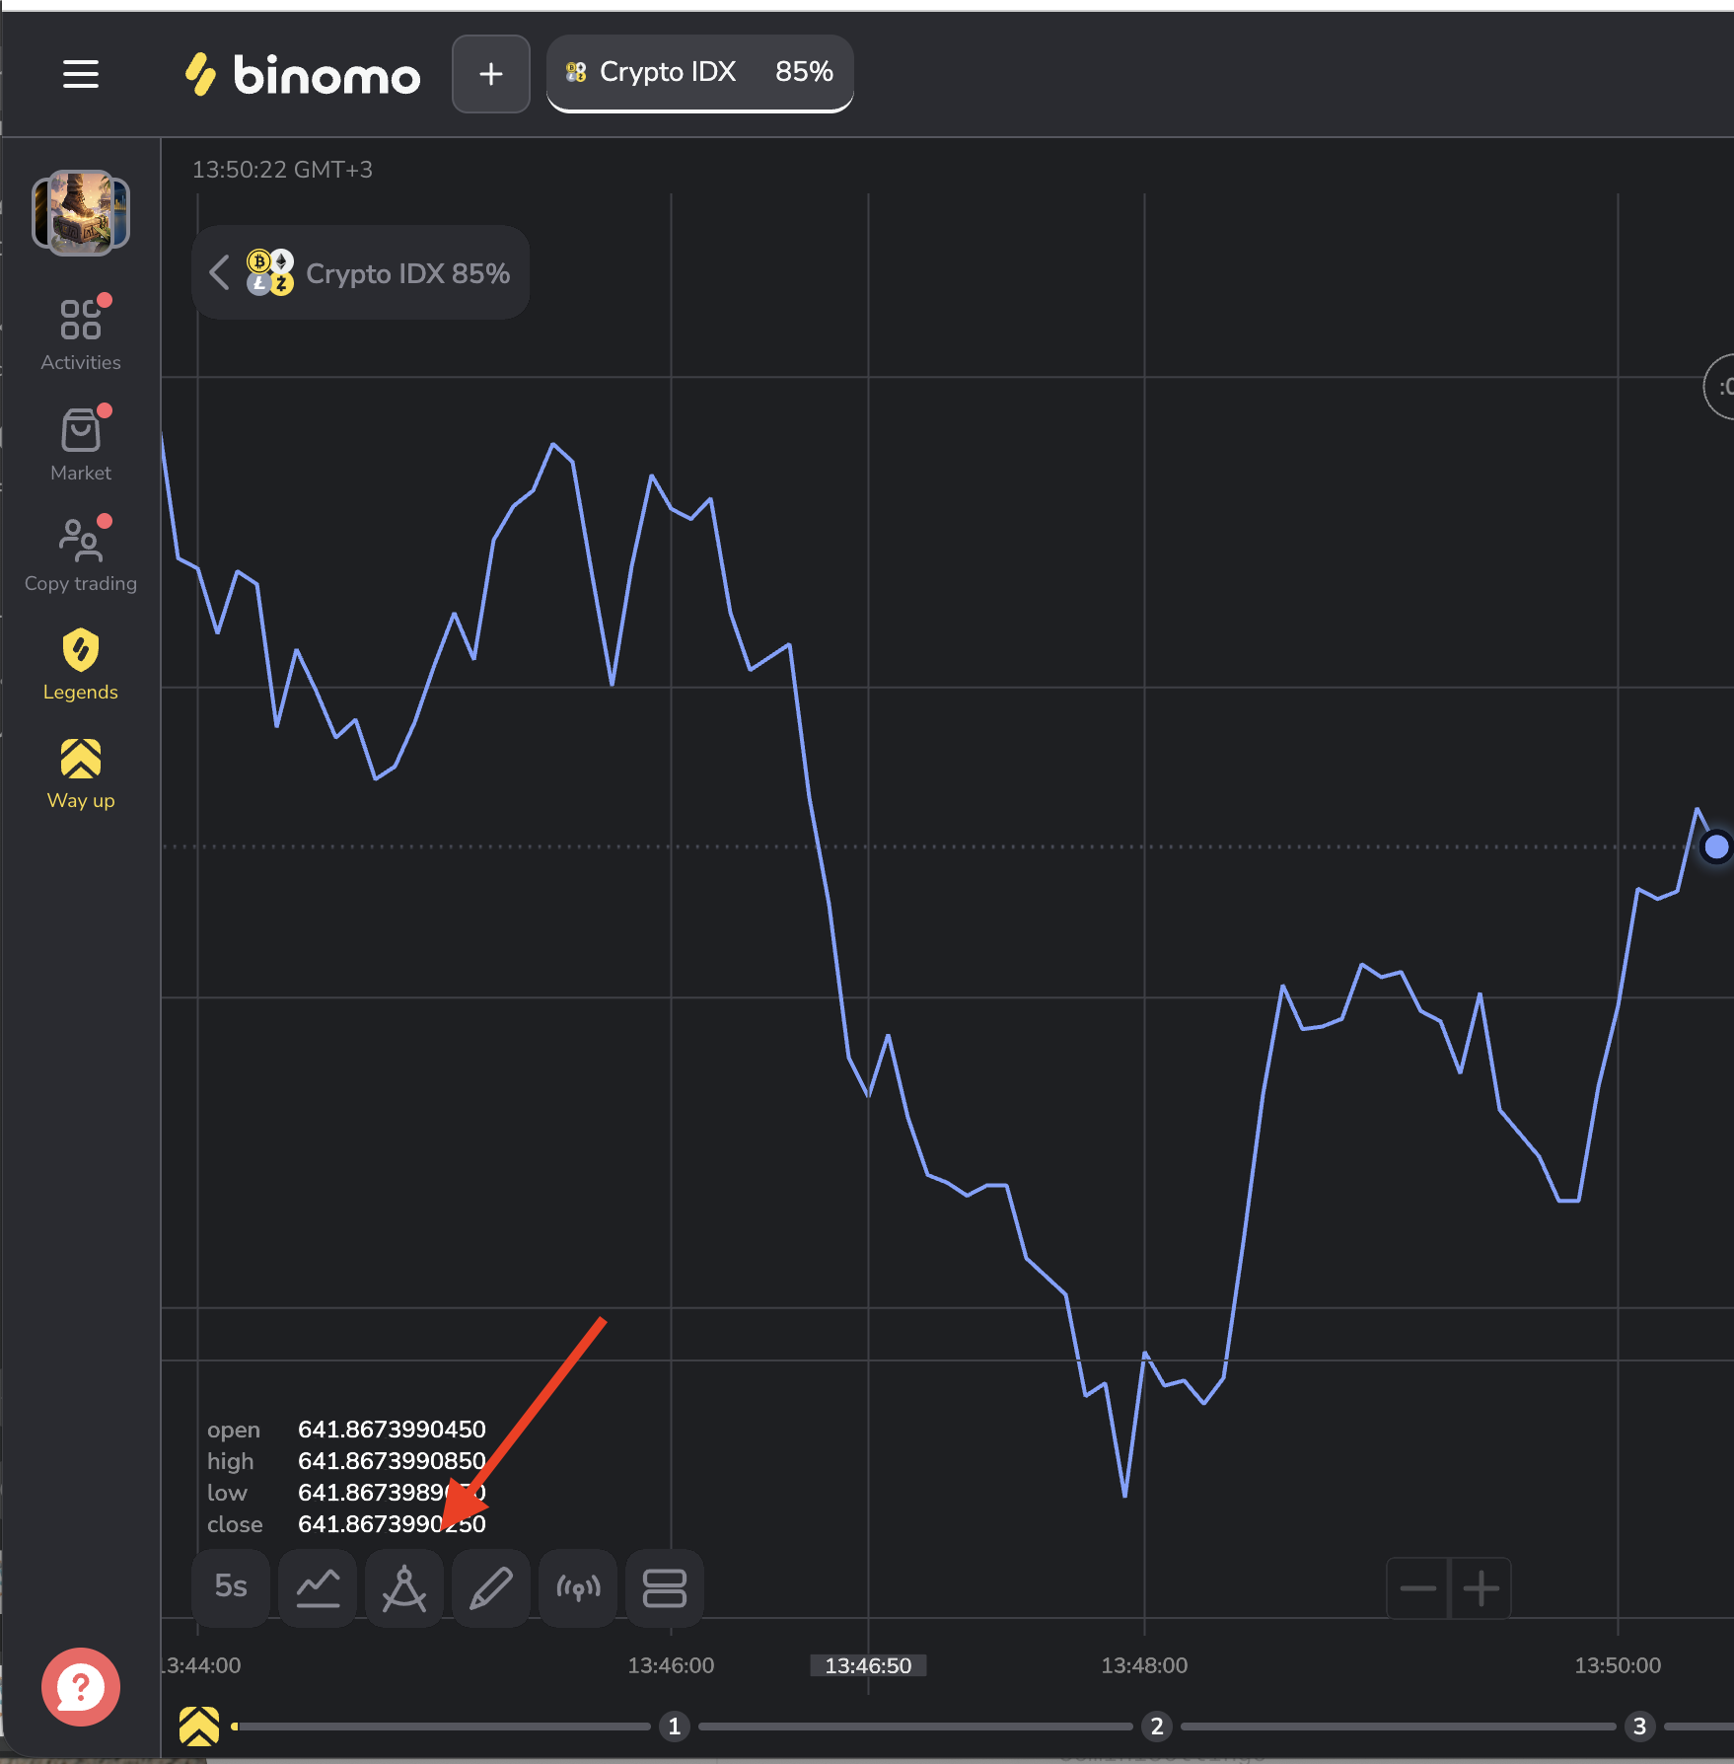The height and width of the screenshot is (1764, 1734).
Task: Open the red help question-mark button
Action: click(x=81, y=1686)
